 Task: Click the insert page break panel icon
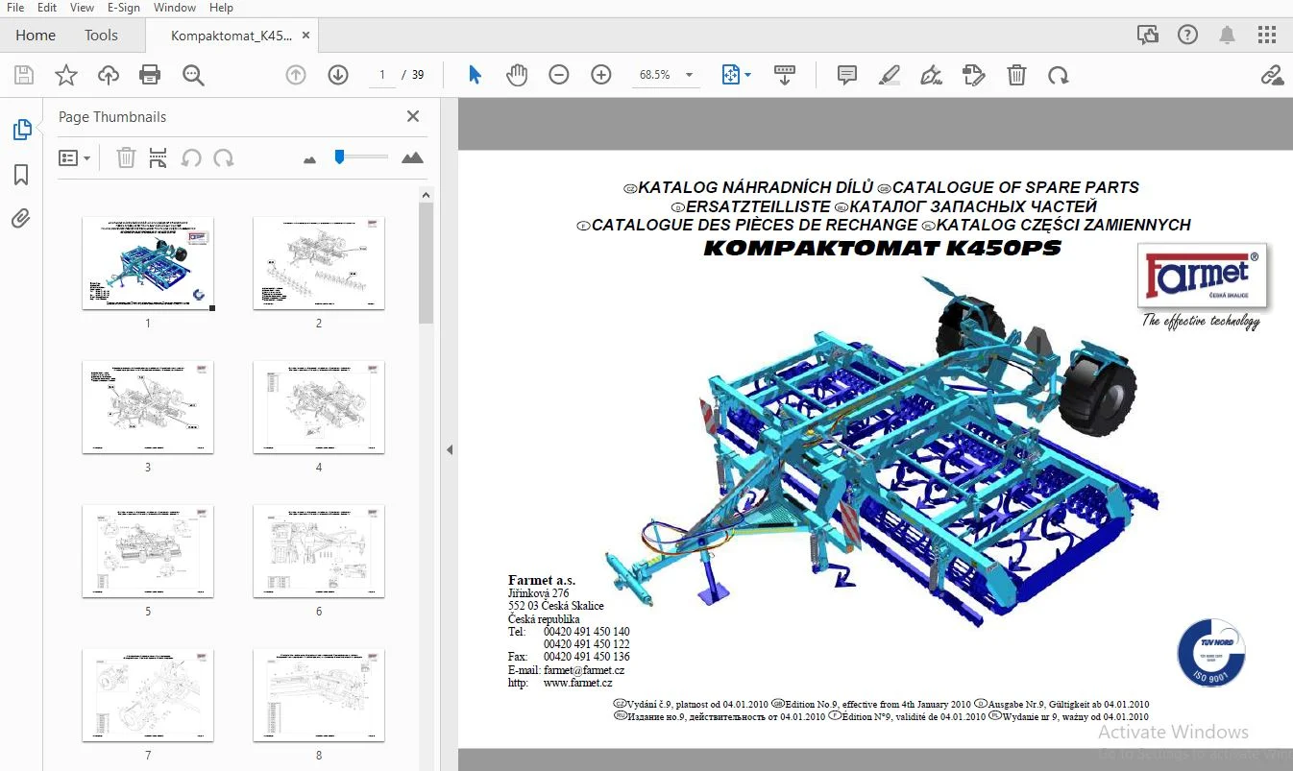159,157
